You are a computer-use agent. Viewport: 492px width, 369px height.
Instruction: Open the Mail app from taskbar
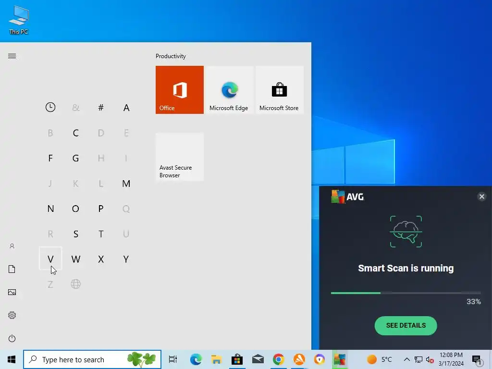pos(258,359)
